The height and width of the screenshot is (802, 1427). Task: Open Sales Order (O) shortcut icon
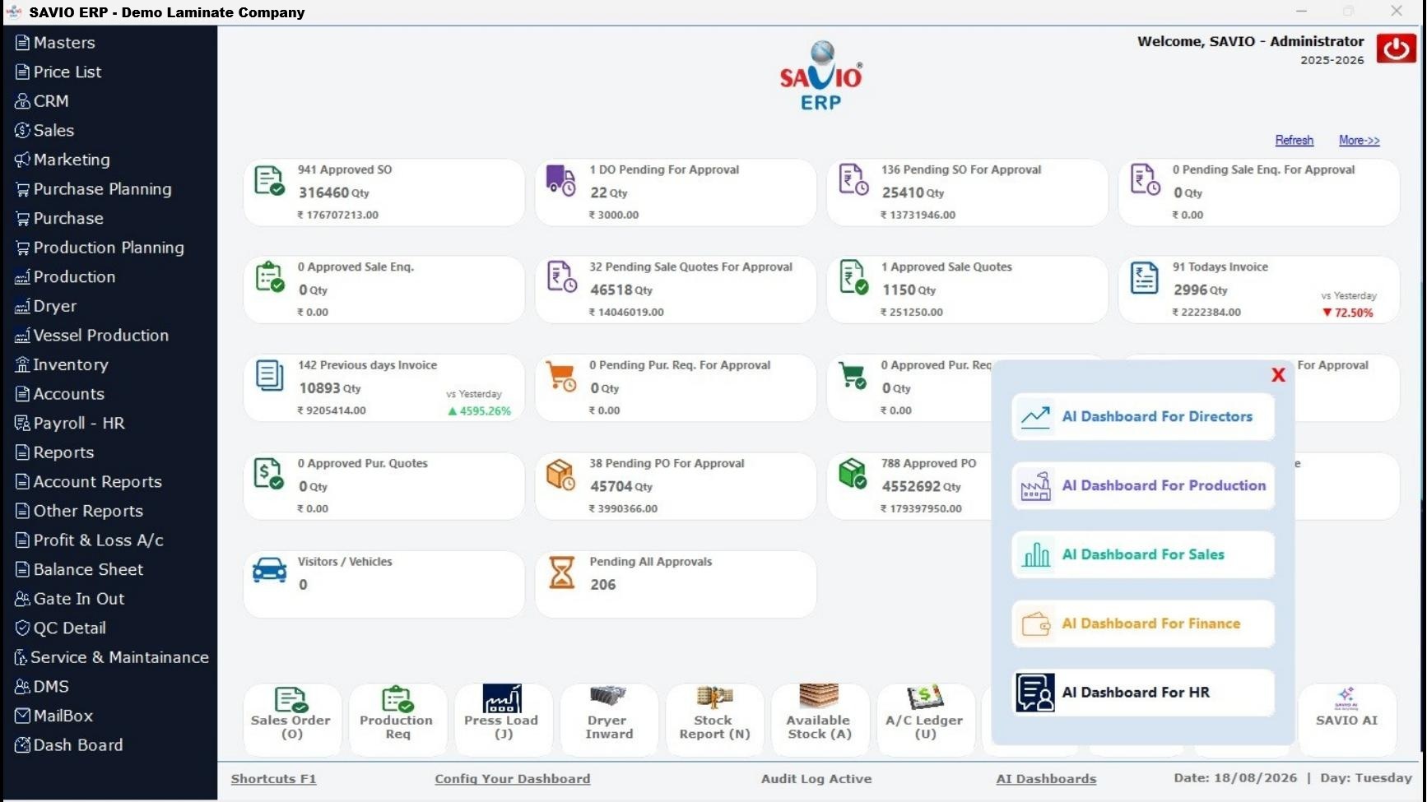point(291,699)
